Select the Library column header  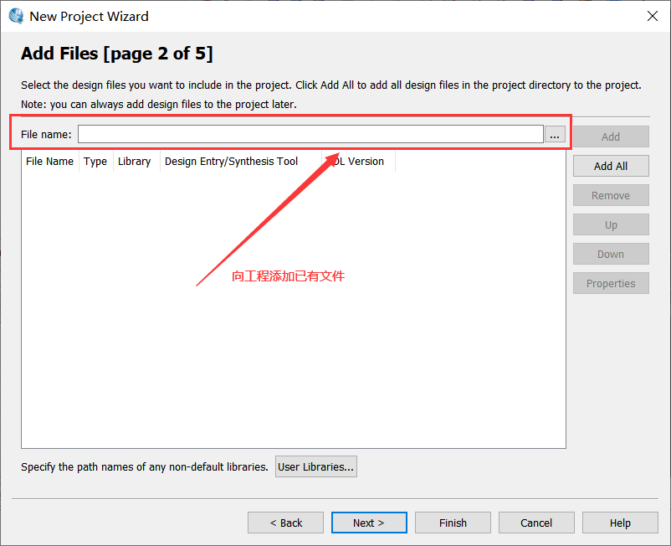point(134,162)
